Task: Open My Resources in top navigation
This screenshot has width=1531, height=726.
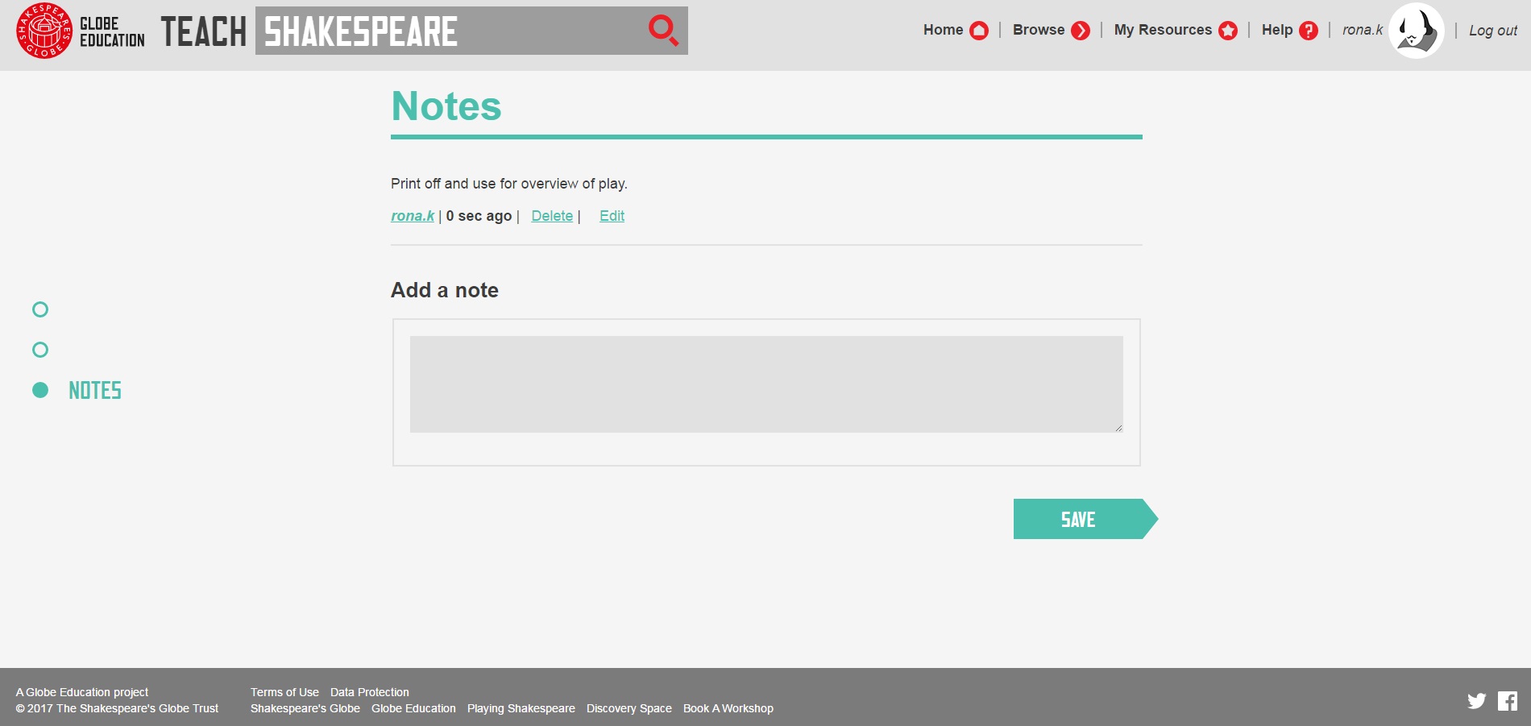Action: click(x=1162, y=30)
